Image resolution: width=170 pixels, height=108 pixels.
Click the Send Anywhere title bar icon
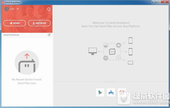(3, 2)
